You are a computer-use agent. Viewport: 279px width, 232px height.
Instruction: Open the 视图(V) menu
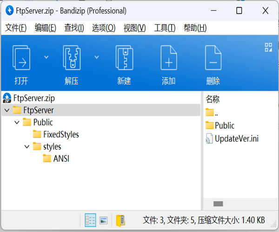(x=135, y=28)
